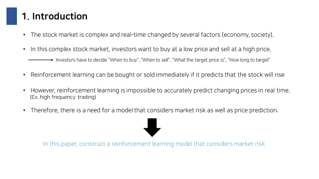
Task: Select the 'However, reinforcement learning is impossible' line
Action: pyautogui.click(x=160, y=90)
